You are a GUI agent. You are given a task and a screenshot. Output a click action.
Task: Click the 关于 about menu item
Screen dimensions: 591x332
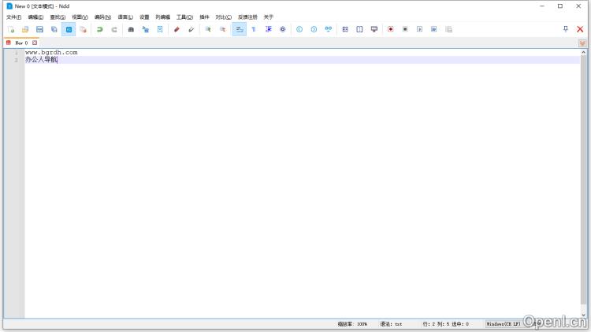(269, 17)
